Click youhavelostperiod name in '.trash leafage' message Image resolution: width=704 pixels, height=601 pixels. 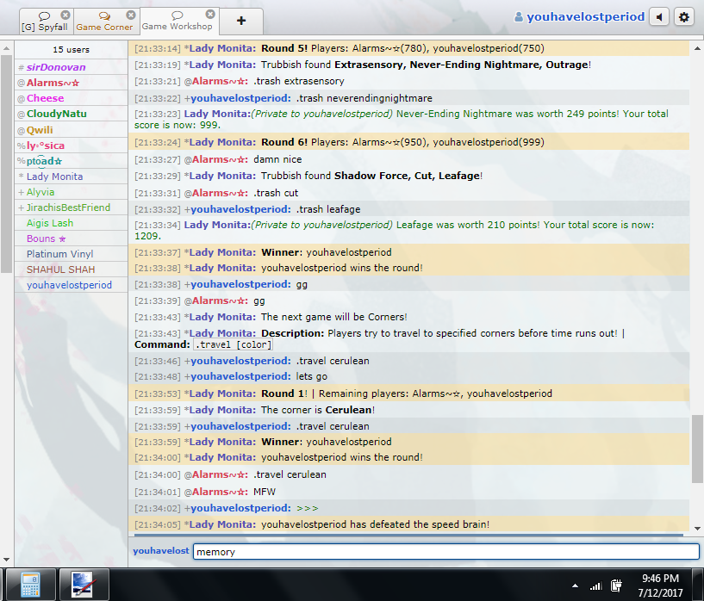click(240, 209)
